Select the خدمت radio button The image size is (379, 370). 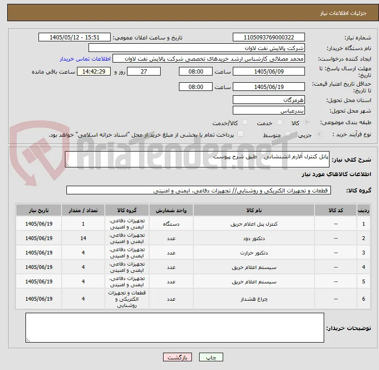point(279,122)
